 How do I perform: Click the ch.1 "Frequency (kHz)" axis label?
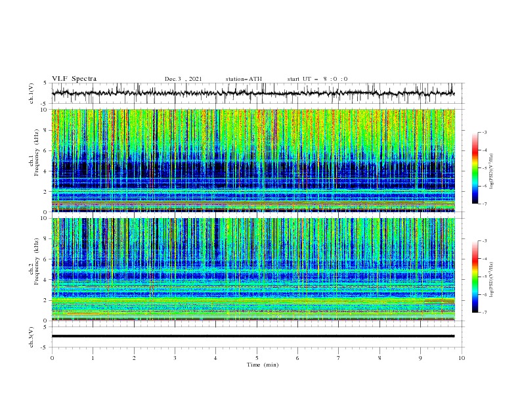click(x=37, y=154)
